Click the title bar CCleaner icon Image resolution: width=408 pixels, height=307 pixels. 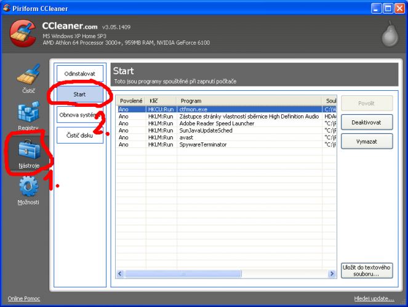(x=7, y=8)
